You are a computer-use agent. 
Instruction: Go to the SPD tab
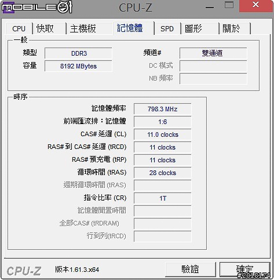(x=167, y=28)
